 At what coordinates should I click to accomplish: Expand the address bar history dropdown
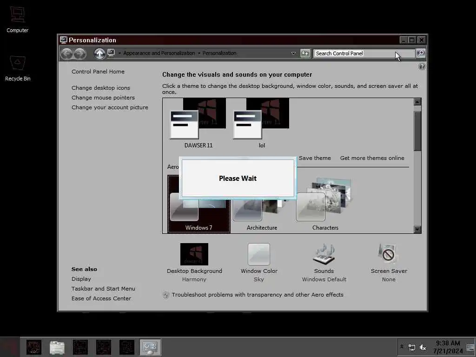tap(293, 53)
